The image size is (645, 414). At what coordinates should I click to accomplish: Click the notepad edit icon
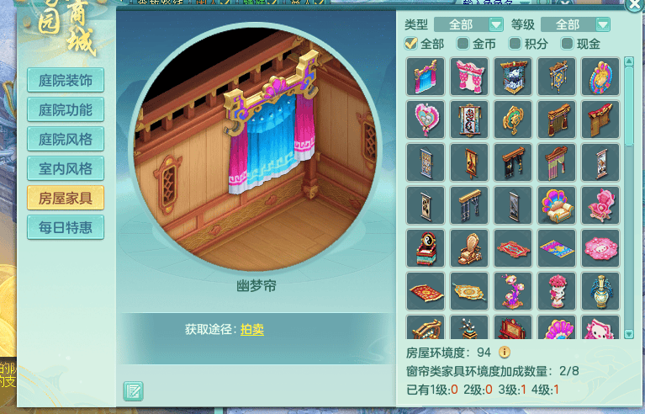(133, 391)
